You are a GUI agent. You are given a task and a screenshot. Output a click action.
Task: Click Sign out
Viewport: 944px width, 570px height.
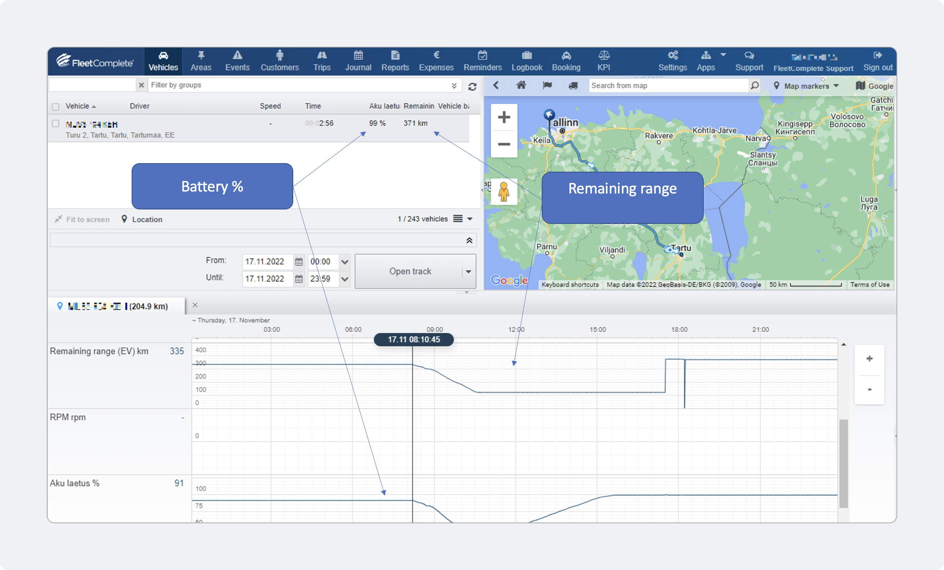(x=877, y=61)
